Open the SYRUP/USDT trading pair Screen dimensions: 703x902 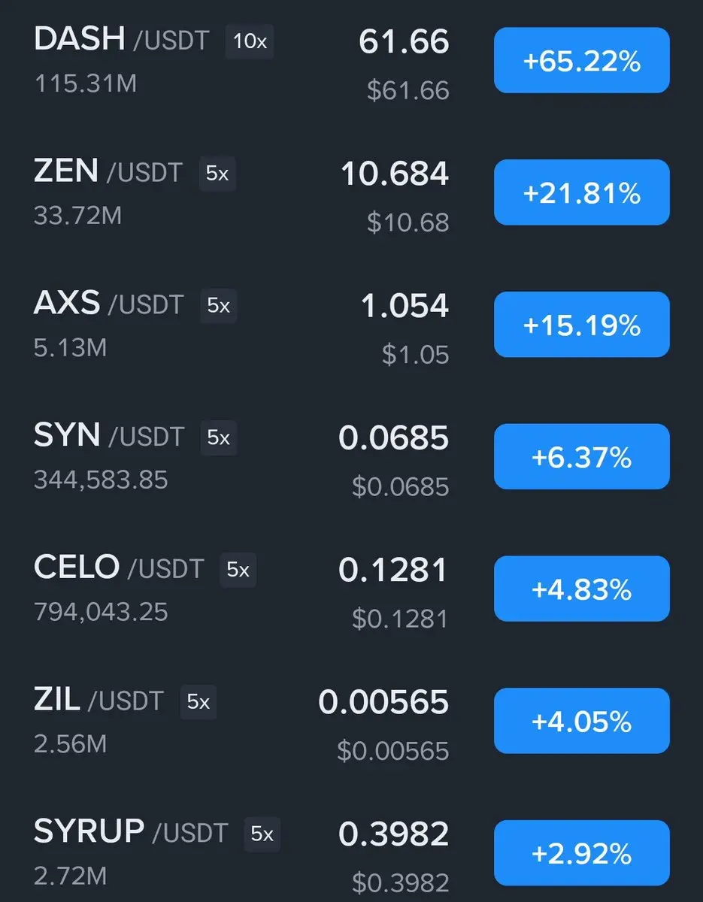[130, 832]
